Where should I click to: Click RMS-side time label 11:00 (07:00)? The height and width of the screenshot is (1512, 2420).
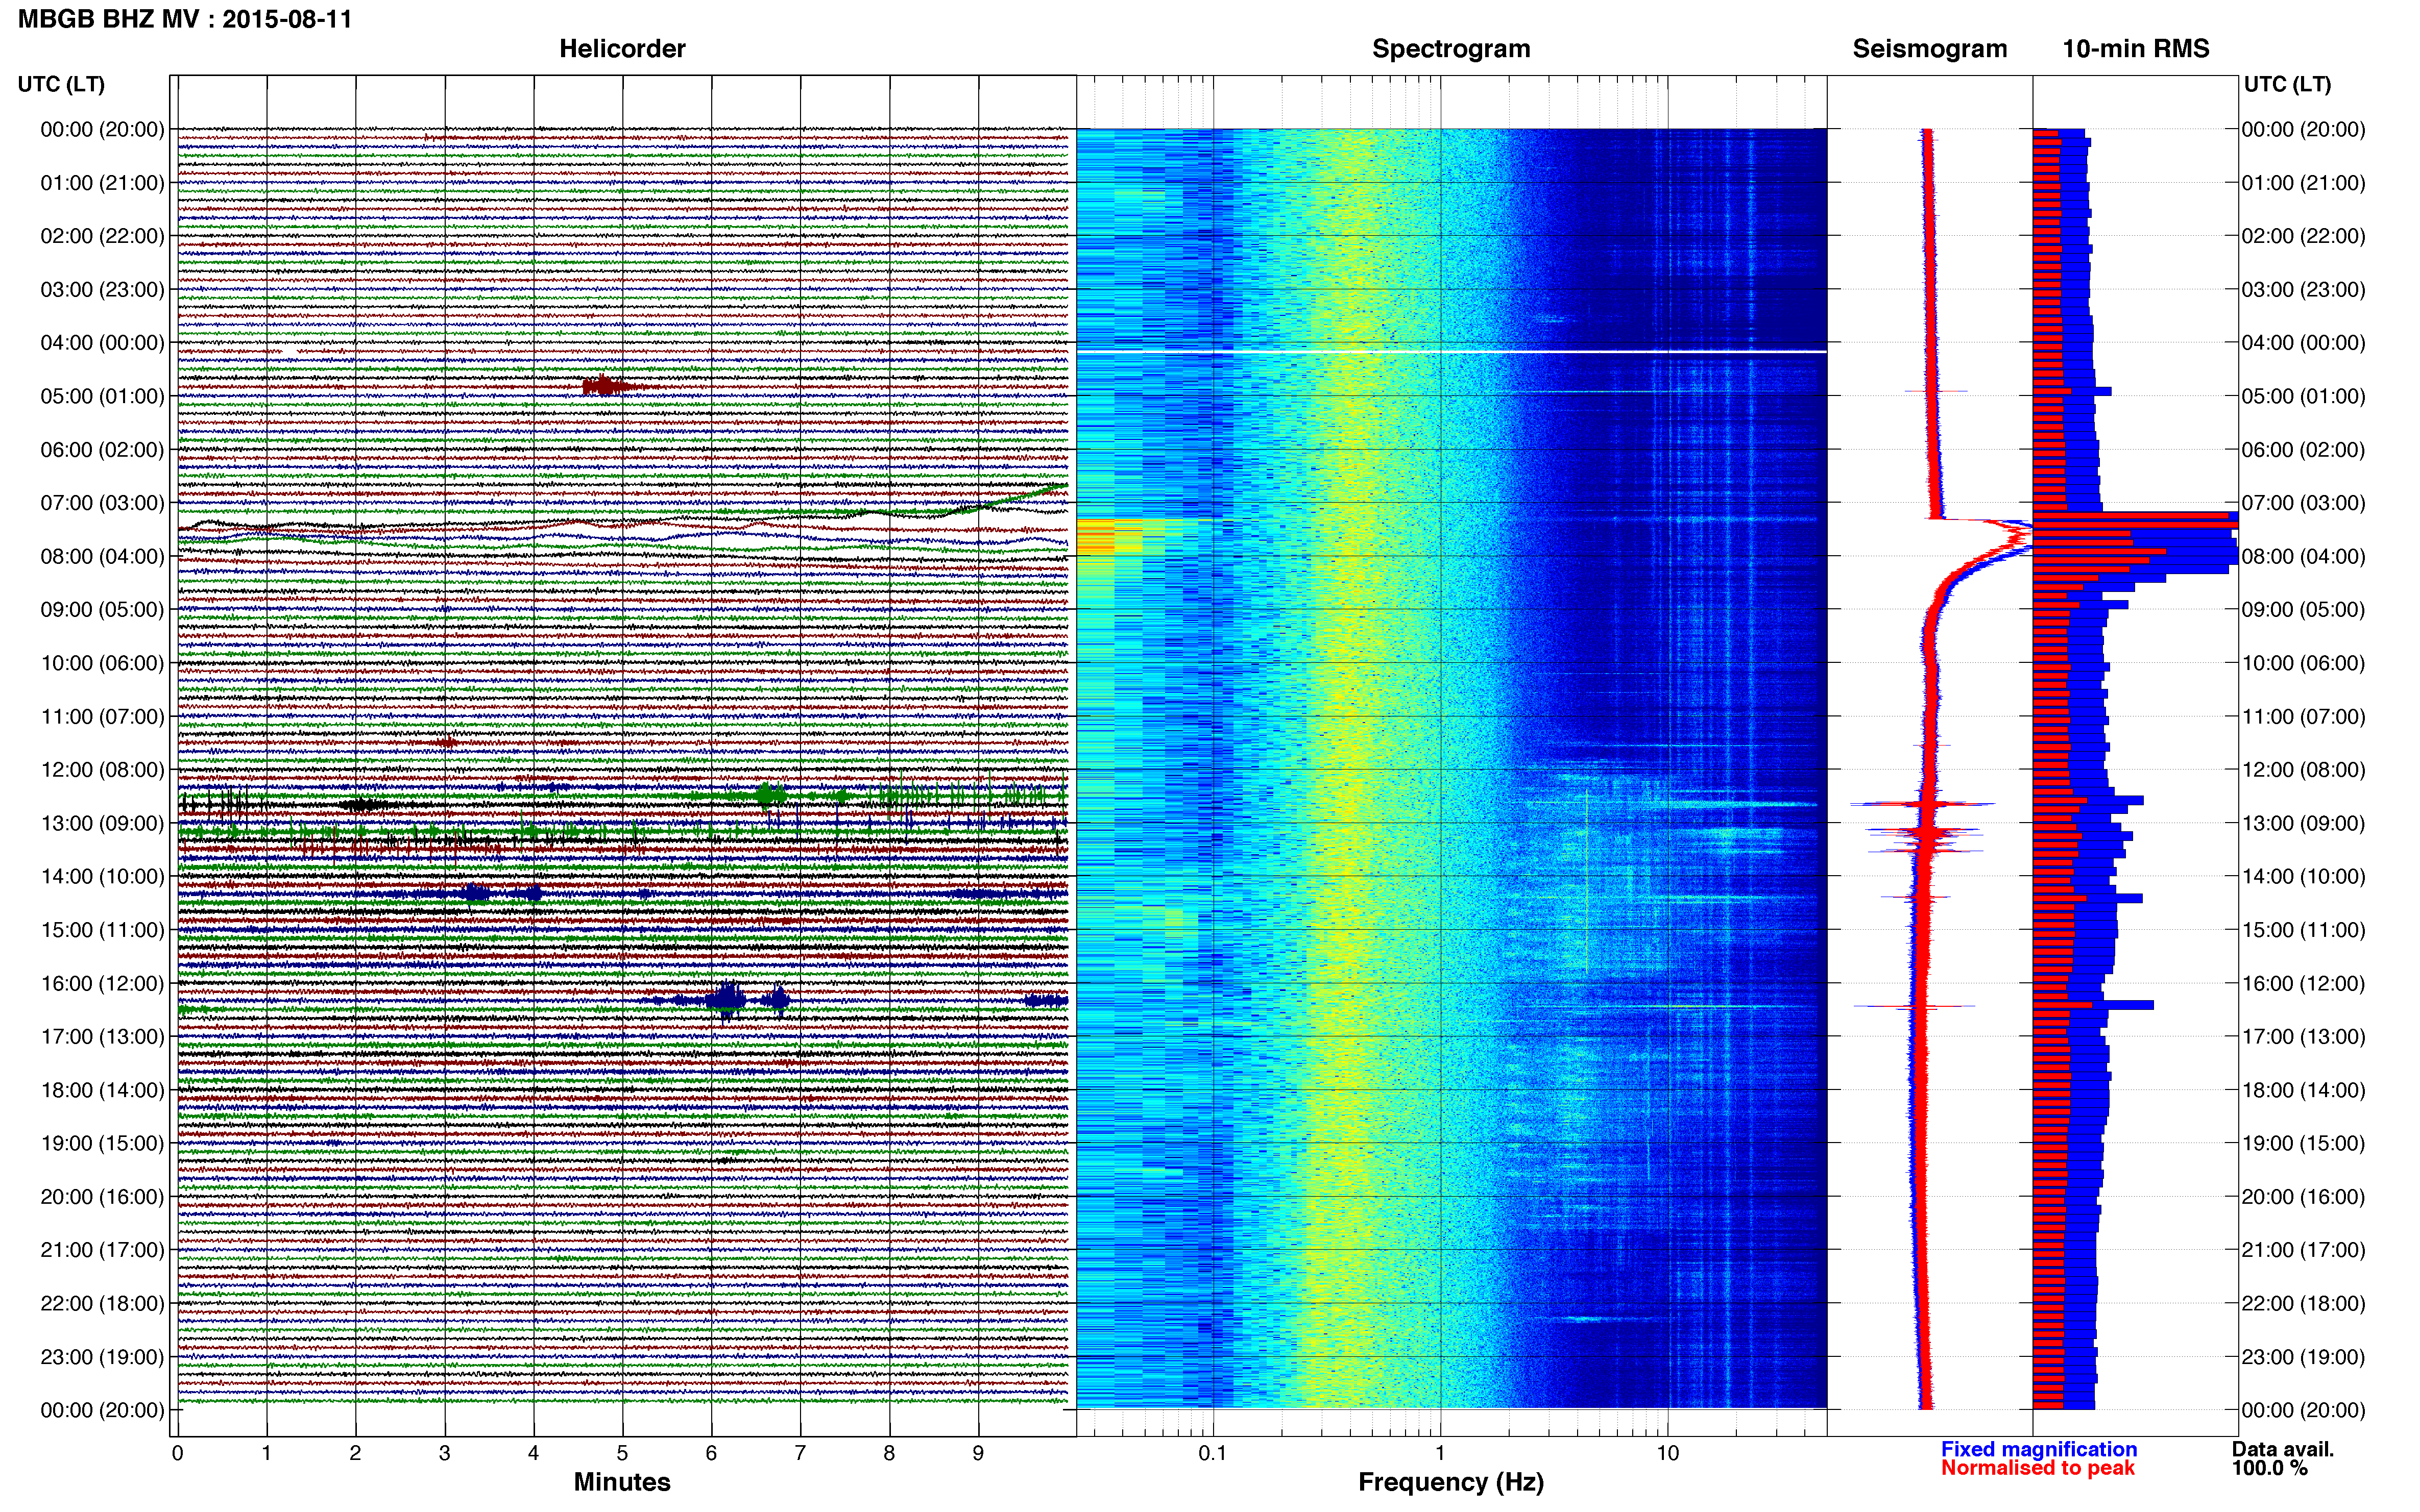click(x=2303, y=717)
